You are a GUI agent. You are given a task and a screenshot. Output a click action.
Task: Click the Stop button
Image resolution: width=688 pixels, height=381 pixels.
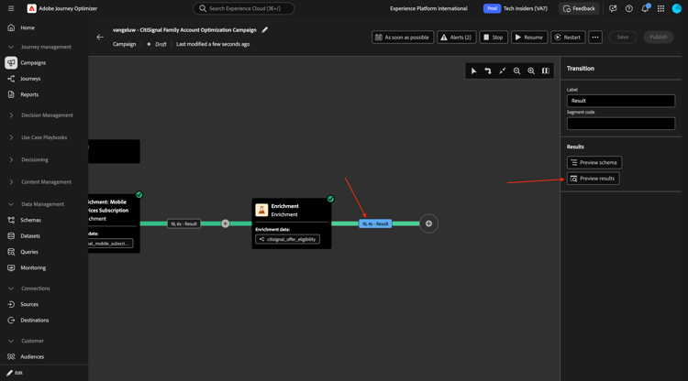(494, 38)
